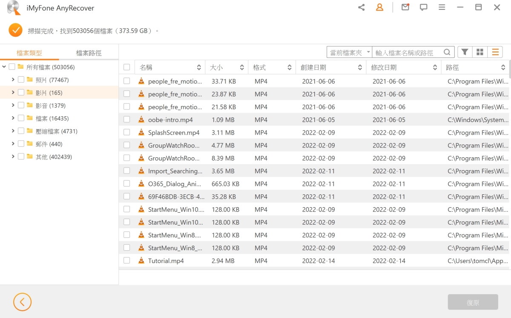Tick the checkbox for Tutorial.mp4

coord(127,260)
